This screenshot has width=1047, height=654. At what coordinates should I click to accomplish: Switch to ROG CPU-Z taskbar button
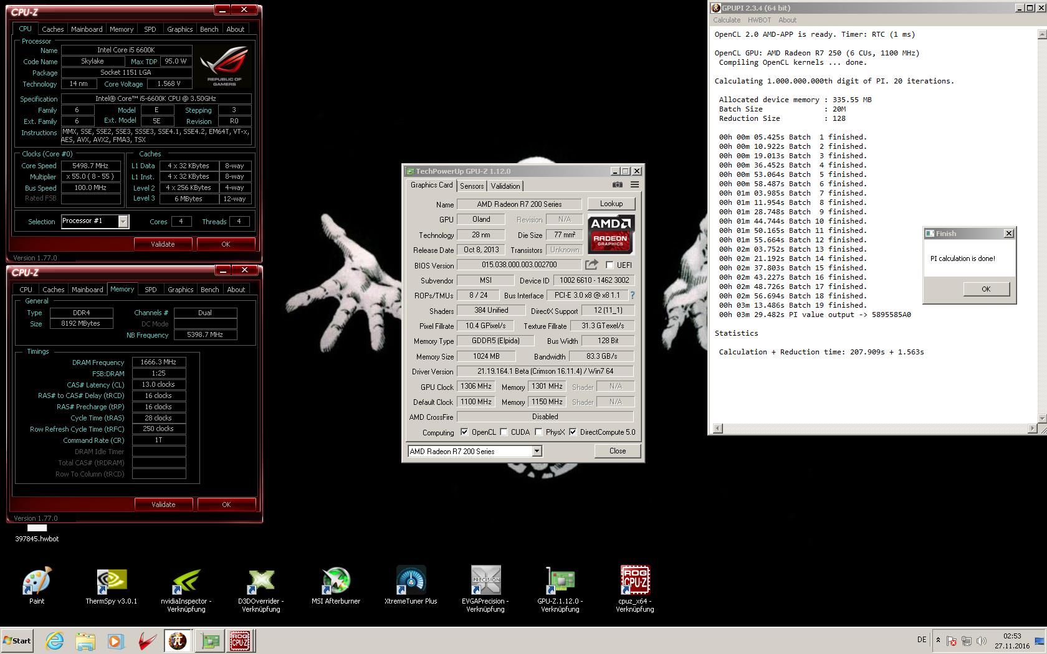(240, 641)
